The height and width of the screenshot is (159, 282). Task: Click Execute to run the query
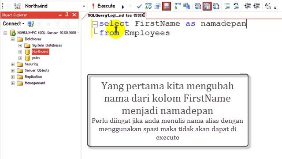tap(104, 6)
